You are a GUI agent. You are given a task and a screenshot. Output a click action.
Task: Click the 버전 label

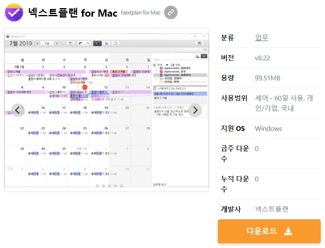[x=227, y=58]
